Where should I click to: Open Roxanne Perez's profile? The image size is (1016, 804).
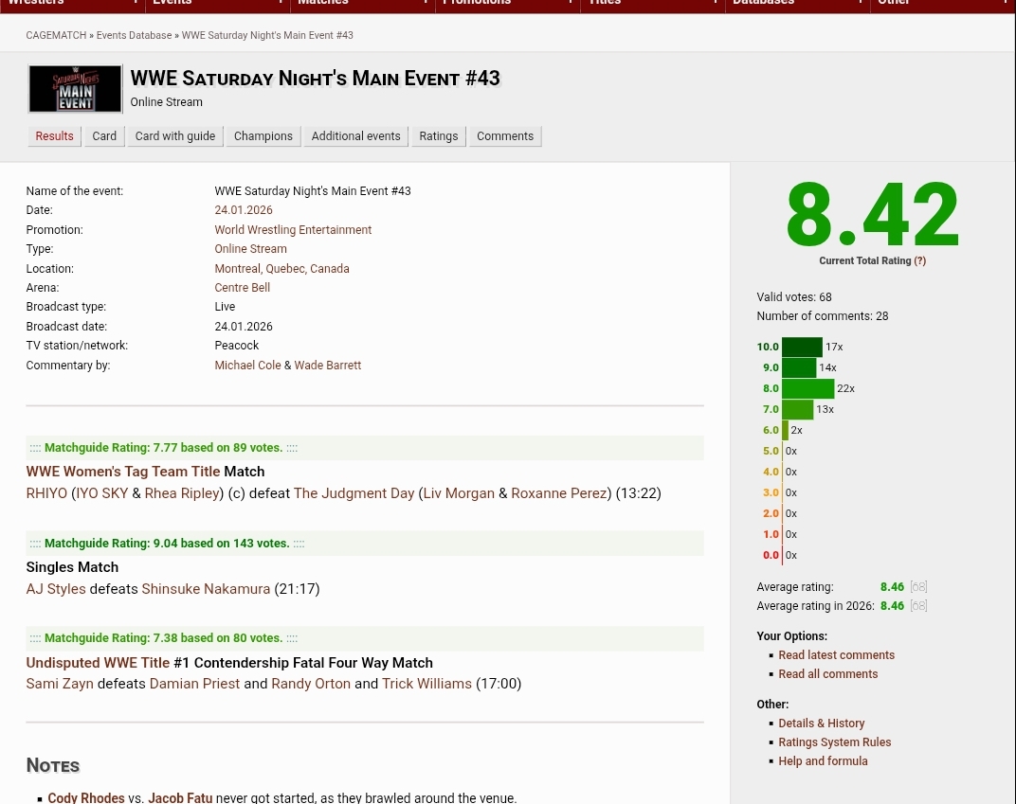[558, 493]
